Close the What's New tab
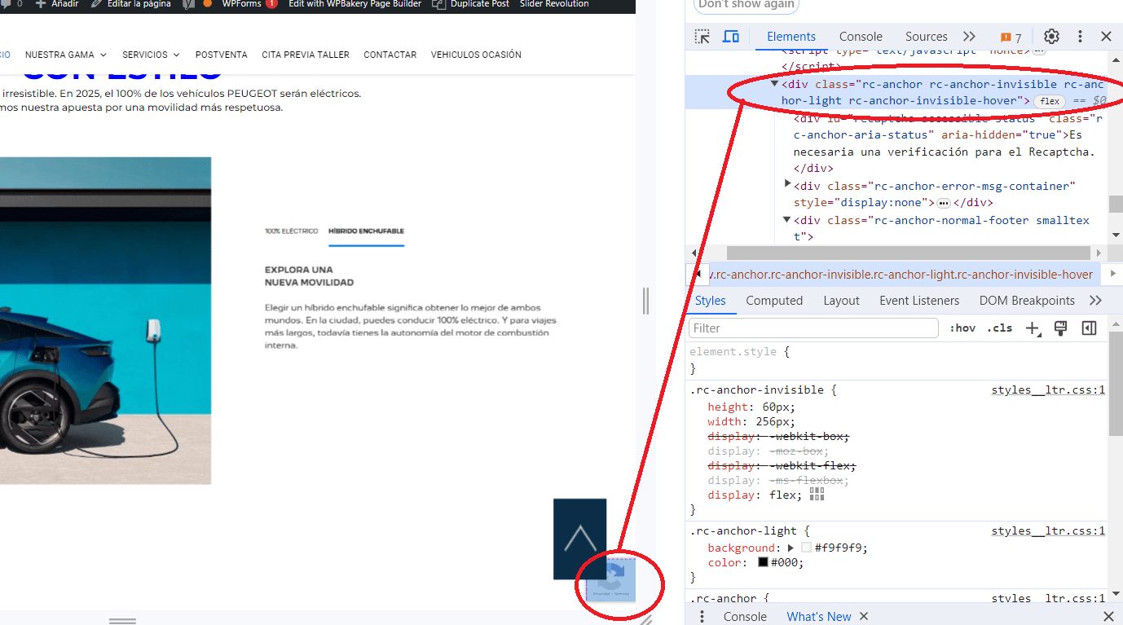This screenshot has width=1123, height=625. [x=864, y=617]
